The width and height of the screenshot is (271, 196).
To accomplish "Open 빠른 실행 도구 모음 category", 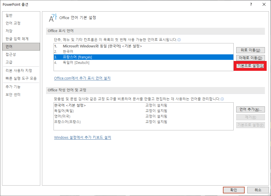I will tap(21, 78).
